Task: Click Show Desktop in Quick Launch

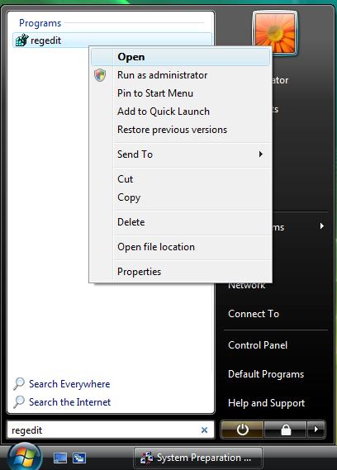Action: point(60,458)
